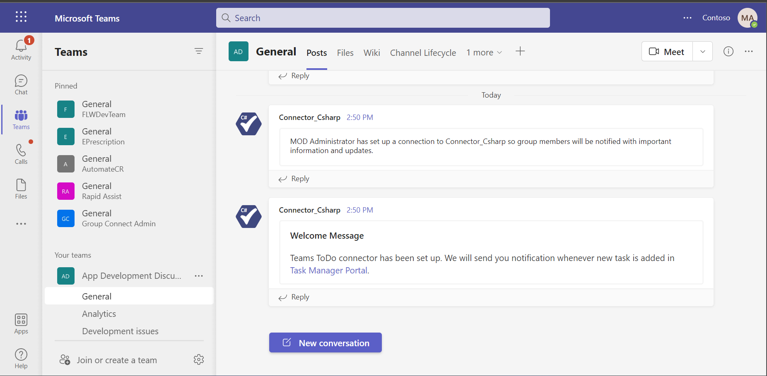Open manage teams gear icon
Image resolution: width=767 pixels, height=376 pixels.
click(x=199, y=359)
